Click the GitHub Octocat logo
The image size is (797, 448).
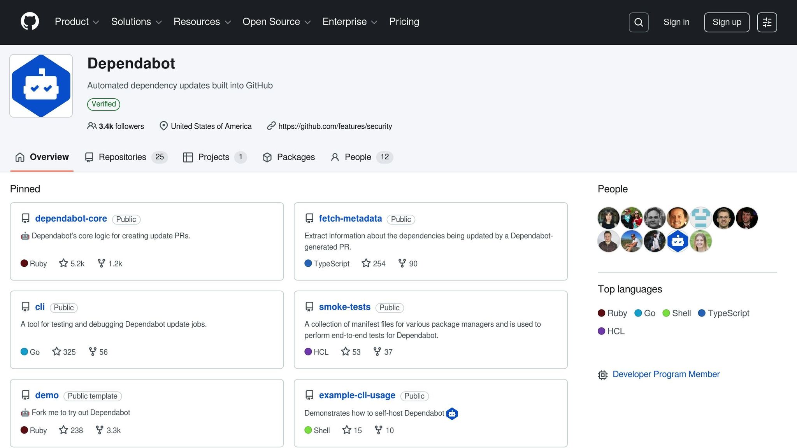pyautogui.click(x=30, y=21)
